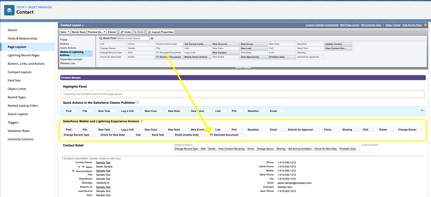Open Record Types in sidebar
This screenshot has height=197, width=431.
coord(17,97)
